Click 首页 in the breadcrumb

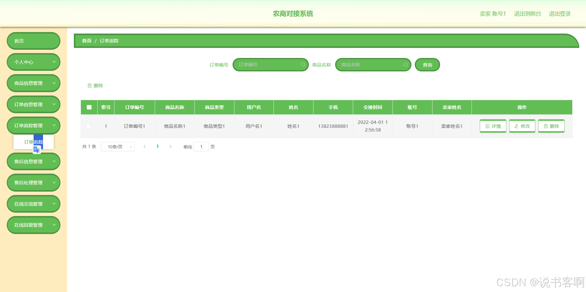click(x=87, y=41)
